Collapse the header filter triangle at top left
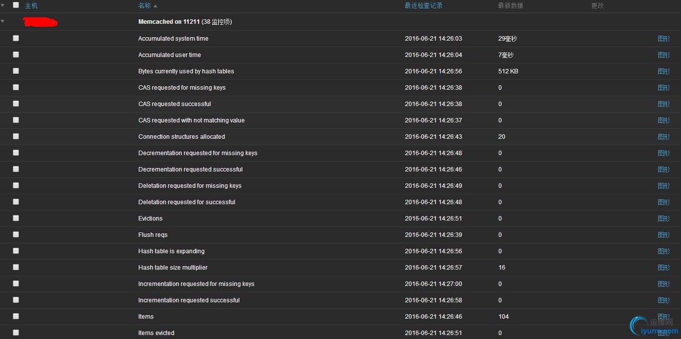This screenshot has width=681, height=339. coord(3,5)
